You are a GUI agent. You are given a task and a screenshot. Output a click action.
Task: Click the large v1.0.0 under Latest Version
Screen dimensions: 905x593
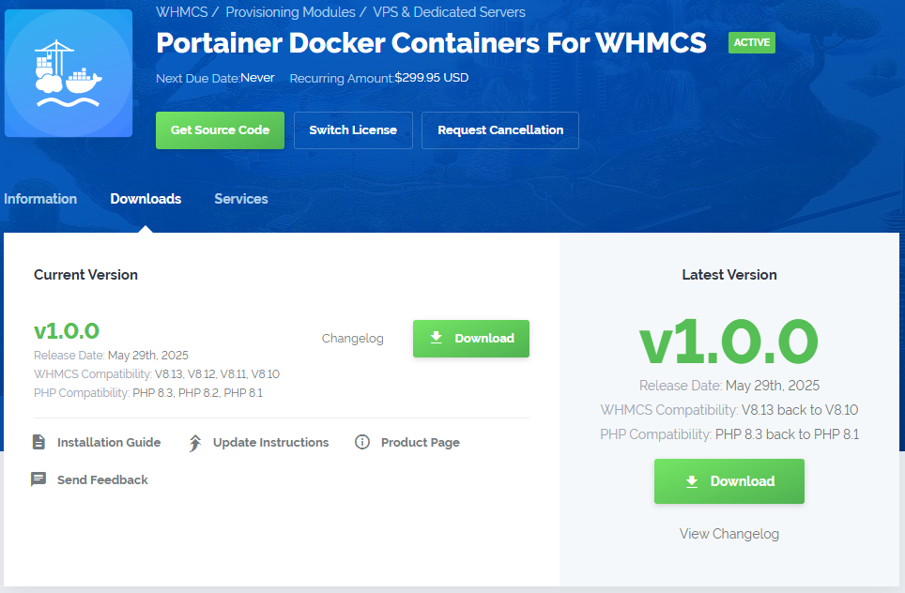point(729,342)
